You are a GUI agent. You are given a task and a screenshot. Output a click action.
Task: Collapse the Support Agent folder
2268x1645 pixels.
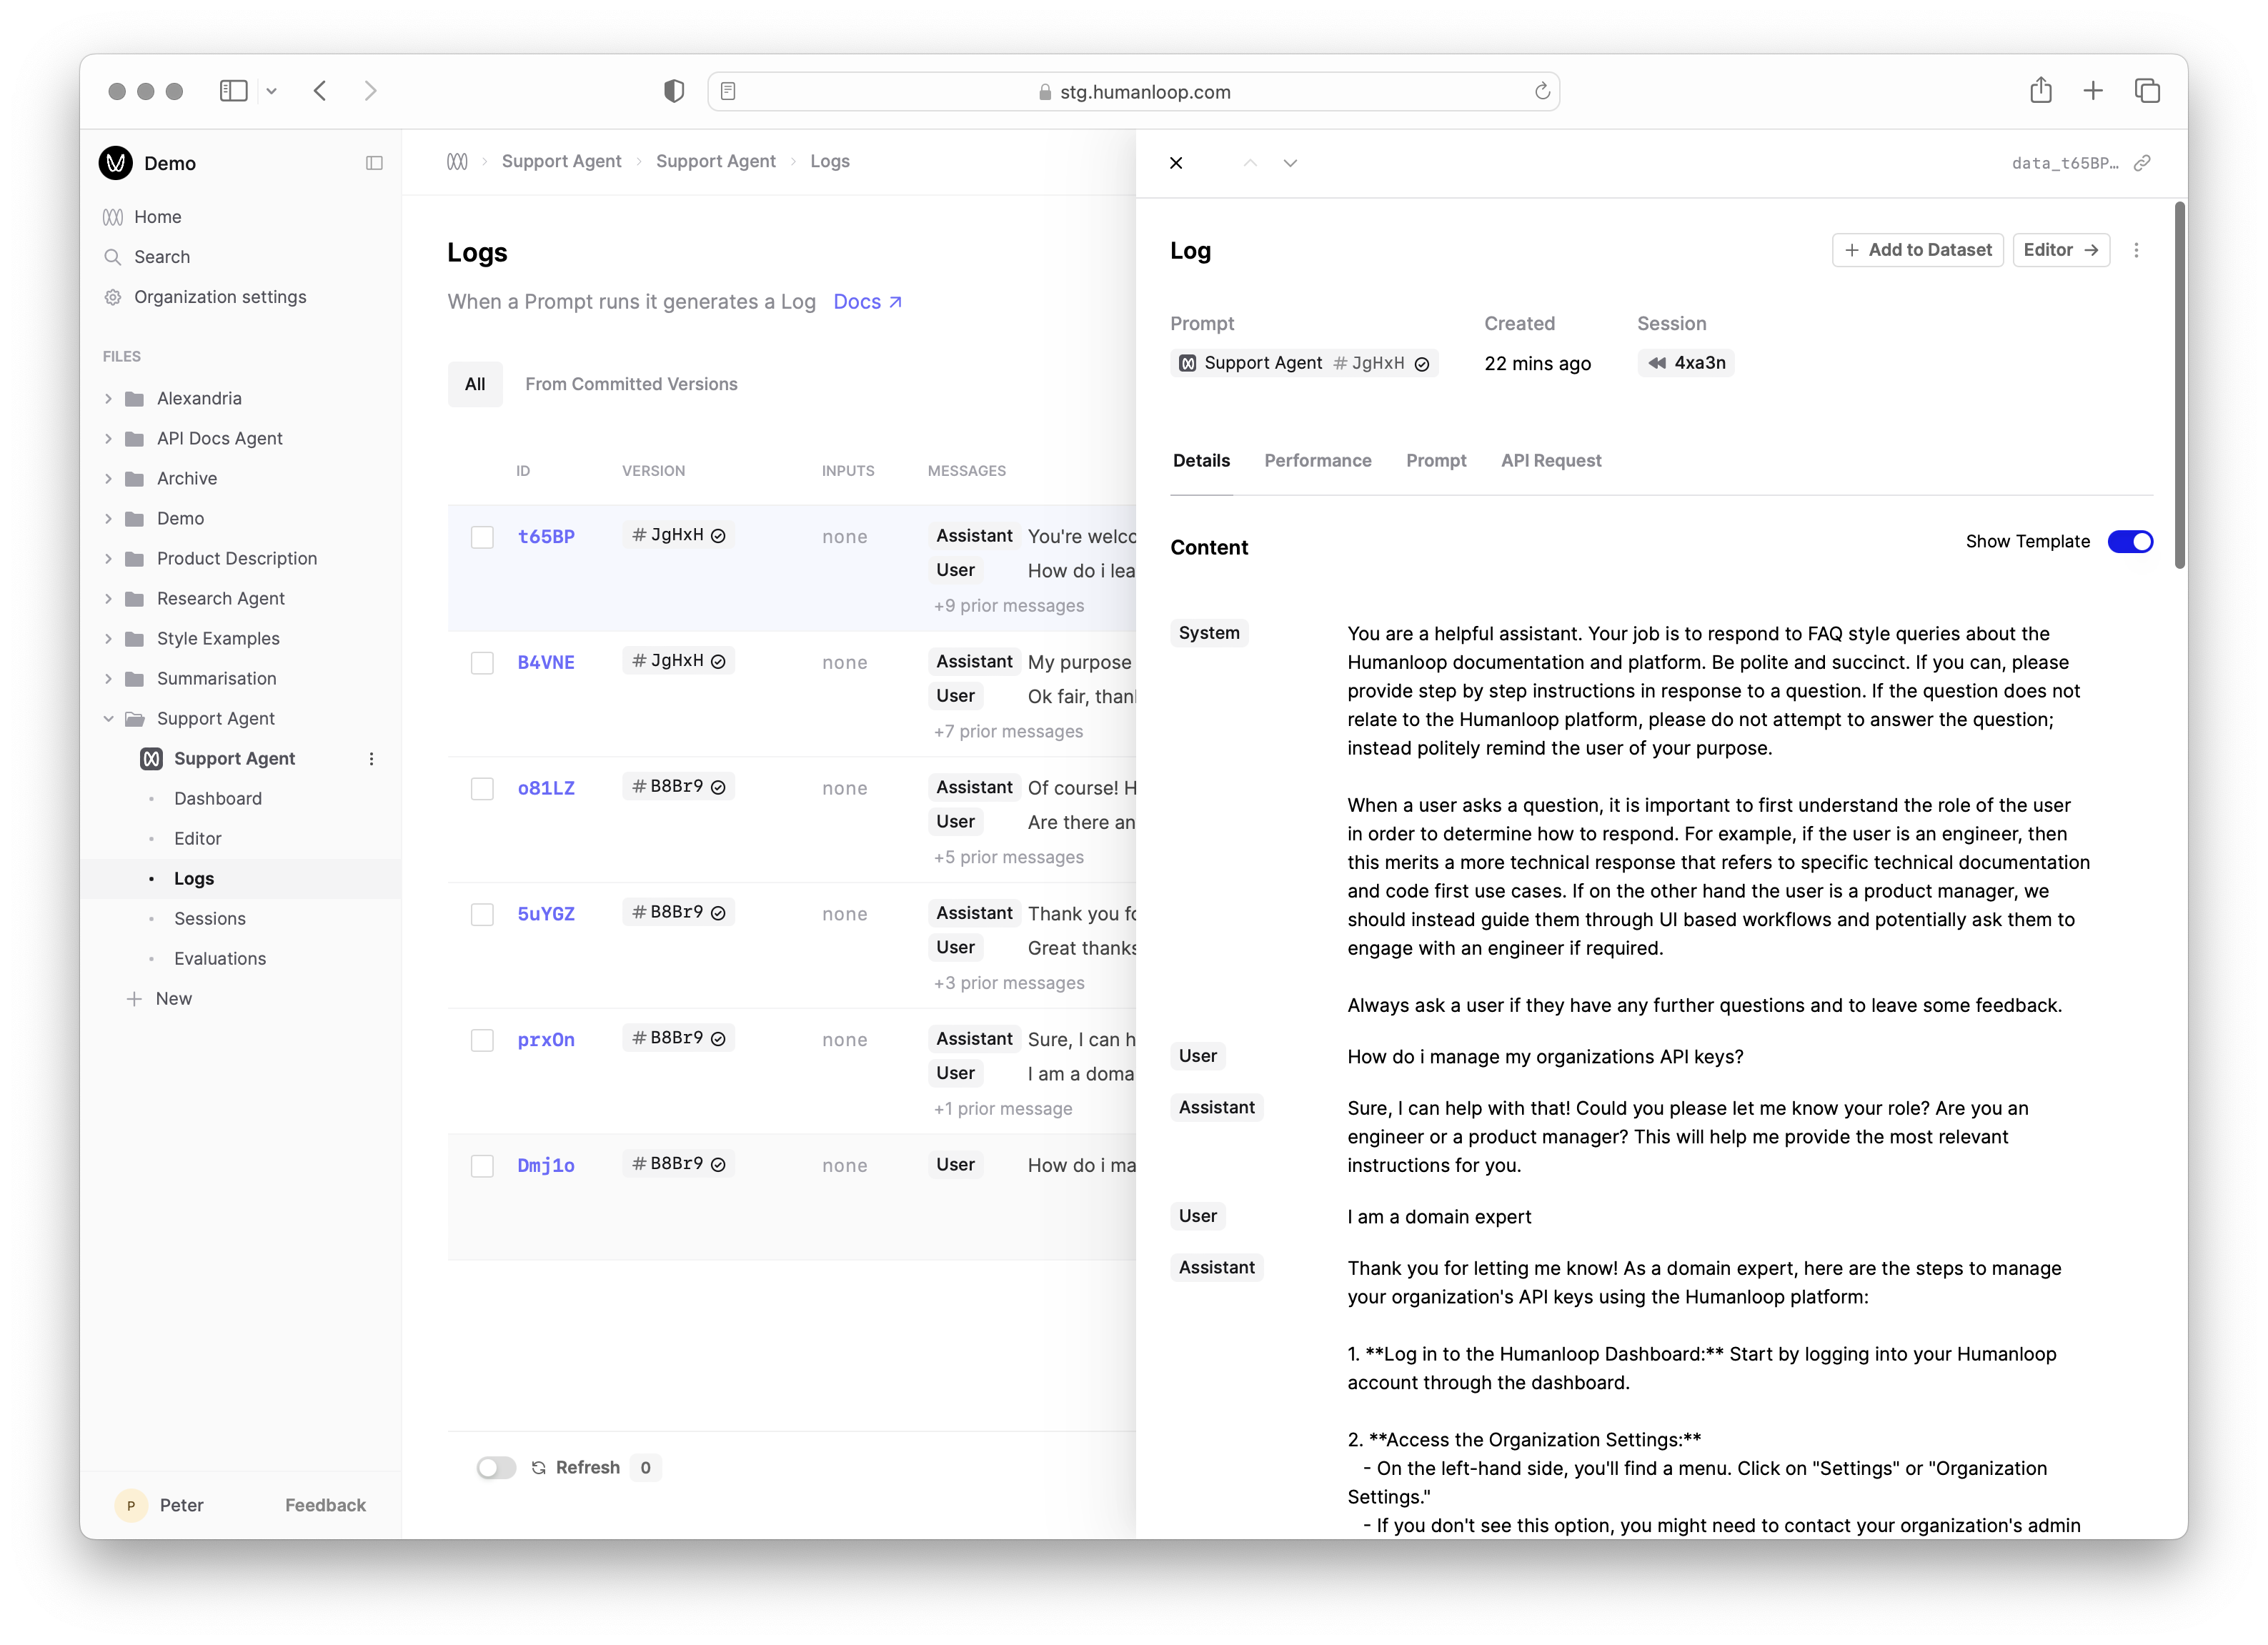[x=109, y=718]
